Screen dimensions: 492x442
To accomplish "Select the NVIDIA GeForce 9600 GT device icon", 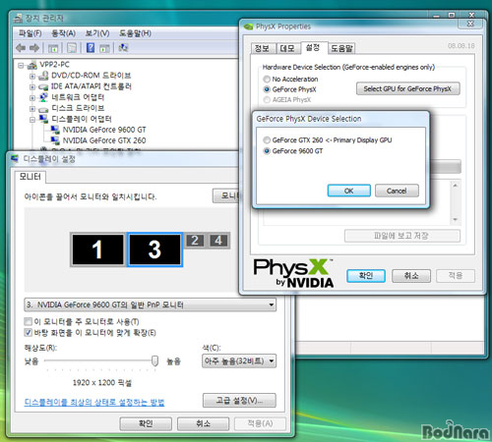I will (x=55, y=130).
